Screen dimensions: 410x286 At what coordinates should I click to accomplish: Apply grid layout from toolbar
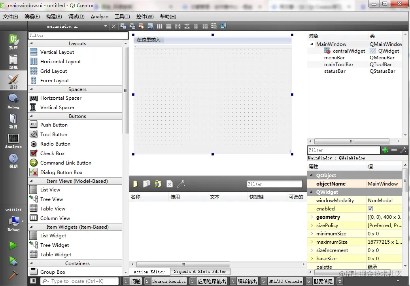[x=205, y=26]
